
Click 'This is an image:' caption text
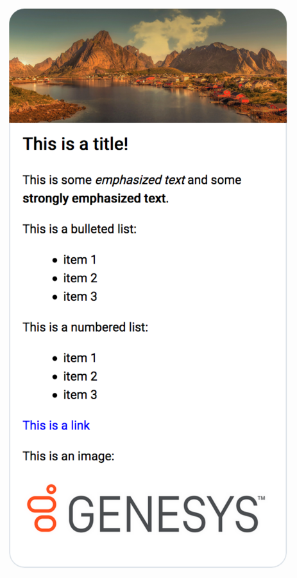(x=69, y=456)
